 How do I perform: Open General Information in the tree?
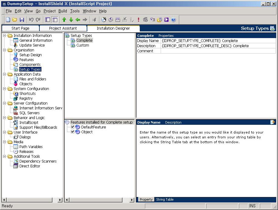coord(36,40)
